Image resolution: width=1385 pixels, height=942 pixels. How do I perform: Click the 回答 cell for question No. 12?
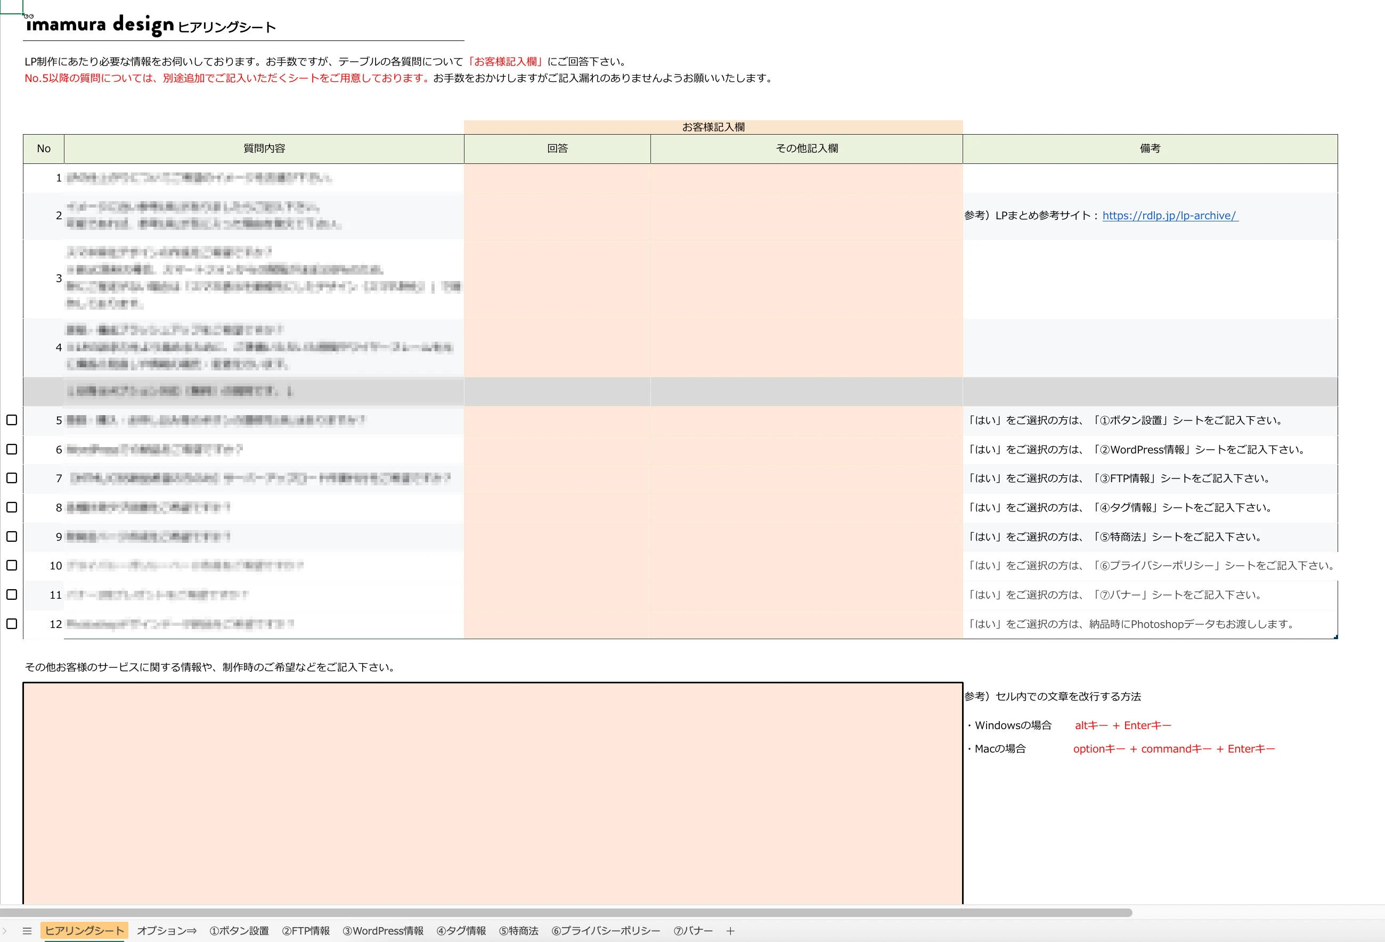coord(557,624)
